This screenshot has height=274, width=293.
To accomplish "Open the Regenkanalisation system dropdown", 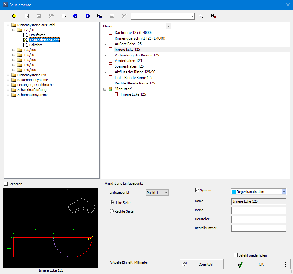I will [x=284, y=192].
